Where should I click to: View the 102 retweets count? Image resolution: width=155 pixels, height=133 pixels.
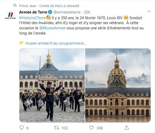pyautogui.click(x=65, y=128)
